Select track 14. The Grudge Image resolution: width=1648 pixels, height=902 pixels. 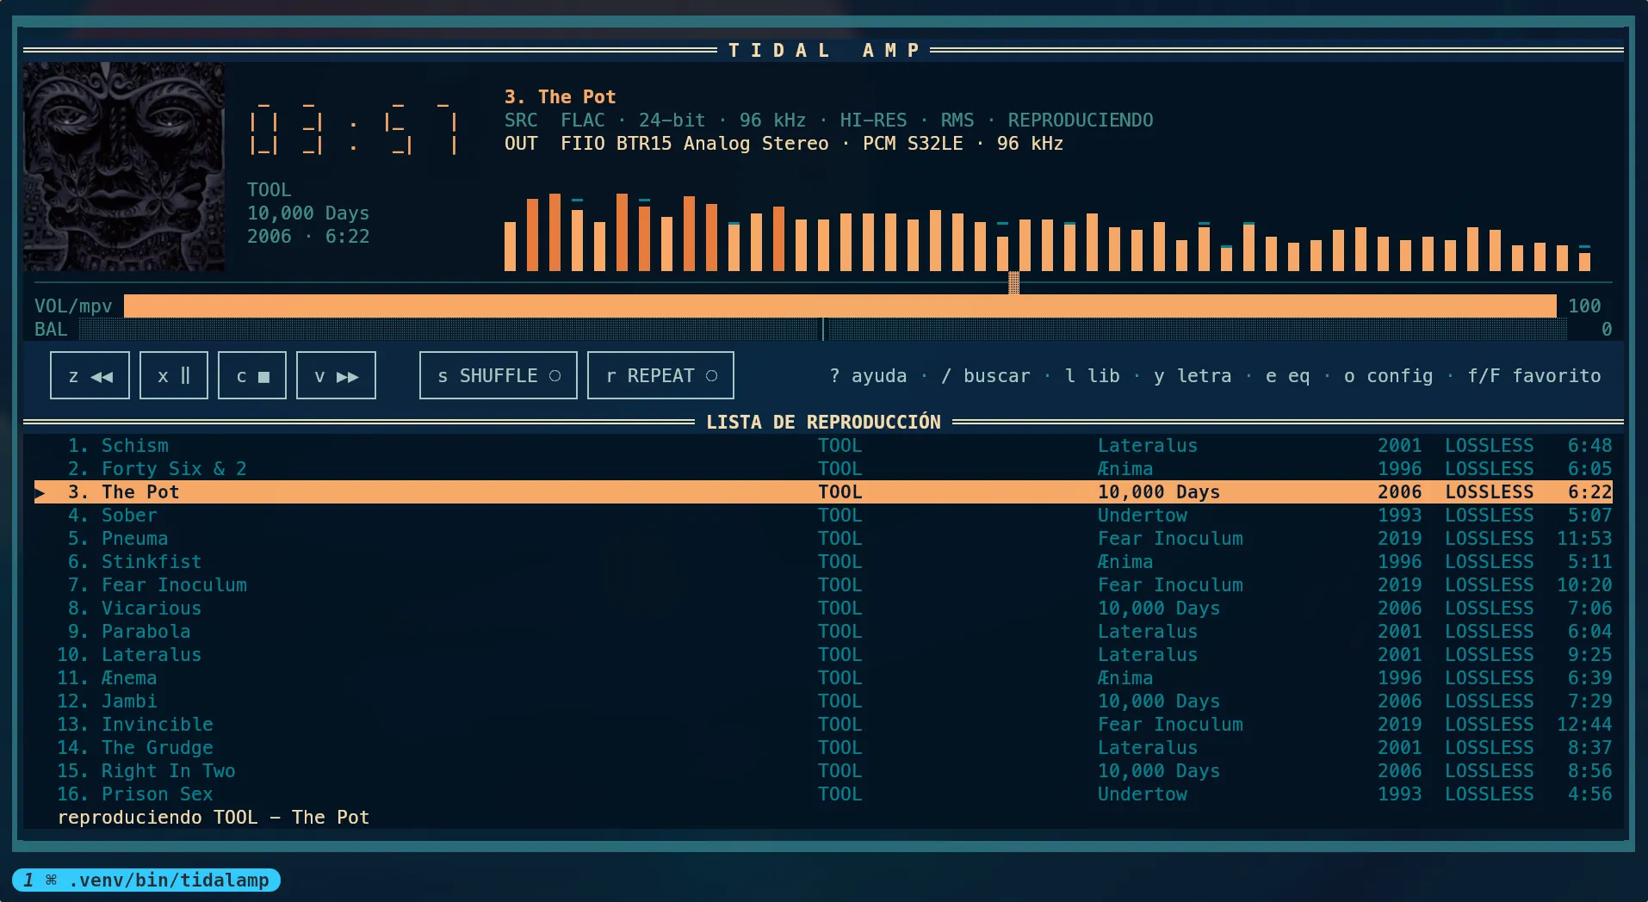(x=823, y=748)
